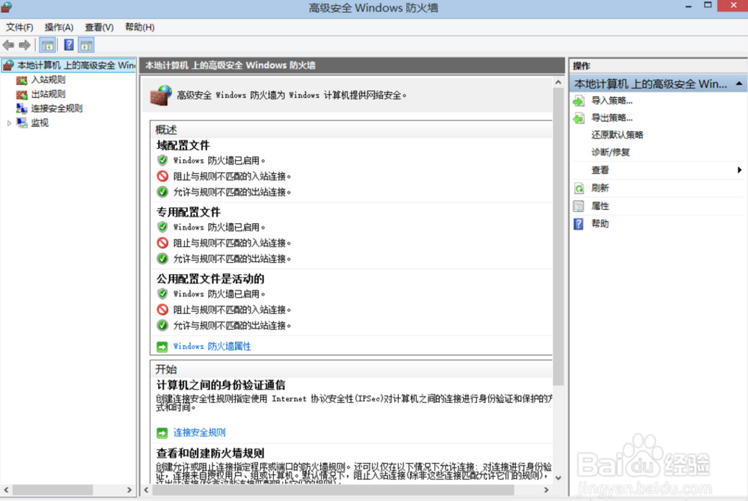Click the center pane horizontal scroll right arrow
This screenshot has height=501, width=748.
(x=546, y=490)
